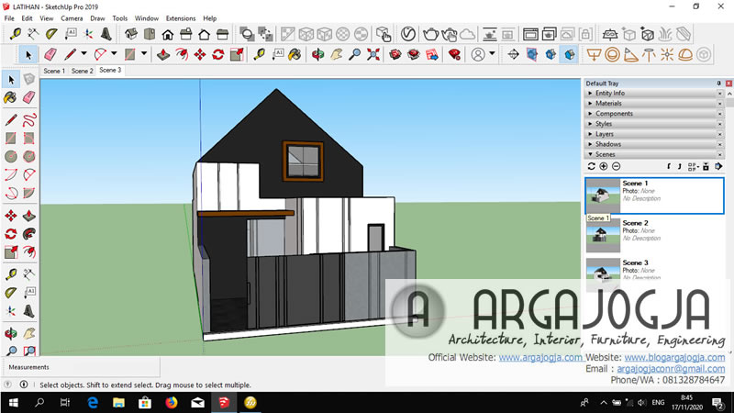Switch to Front view house icon
The image size is (734, 413).
click(x=168, y=34)
